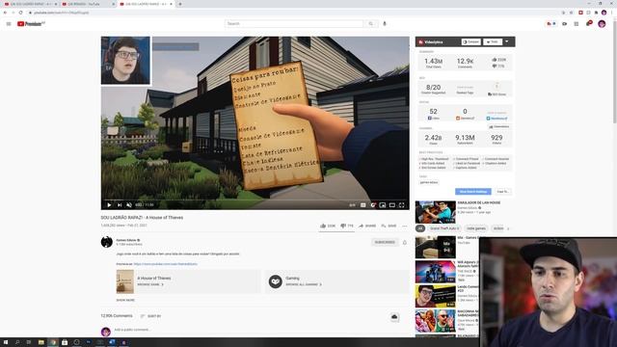Reload the page

pyautogui.click(x=21, y=13)
